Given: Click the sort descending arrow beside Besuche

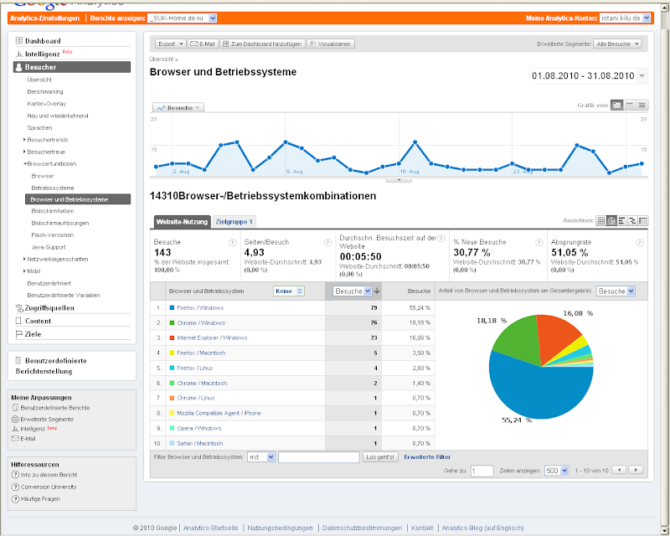Looking at the screenshot, I should (377, 291).
